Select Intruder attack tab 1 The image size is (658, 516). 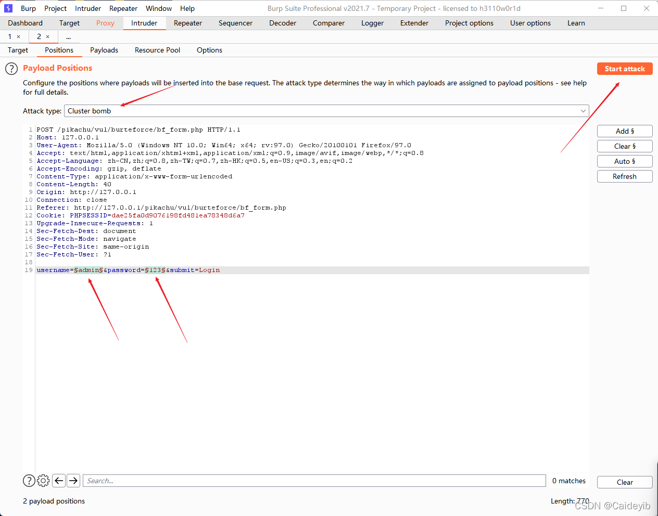9,36
